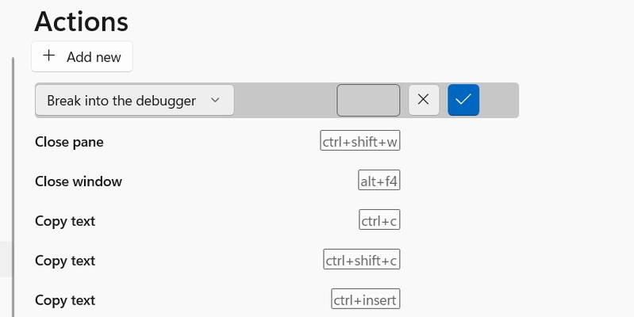The width and height of the screenshot is (634, 317).
Task: Click the vertical scrollbar on the left edge
Action: 13,182
